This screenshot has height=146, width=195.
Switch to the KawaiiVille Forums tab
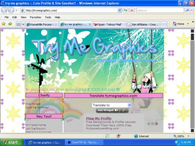click(42, 25)
